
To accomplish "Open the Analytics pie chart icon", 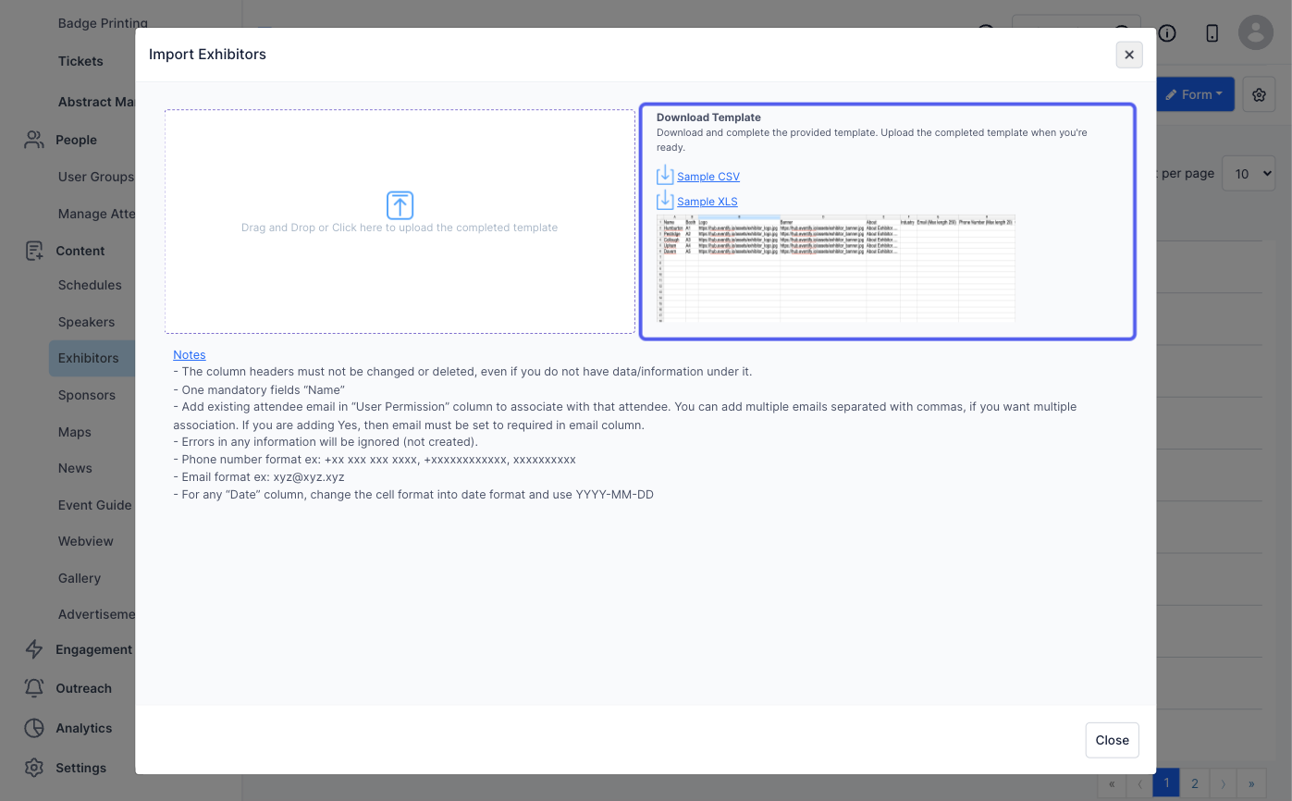I will 34,728.
